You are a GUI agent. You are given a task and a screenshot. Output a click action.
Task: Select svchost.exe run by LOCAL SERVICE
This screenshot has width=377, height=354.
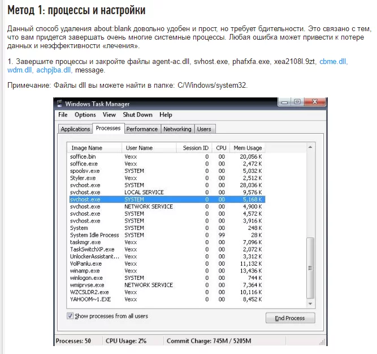point(166,193)
